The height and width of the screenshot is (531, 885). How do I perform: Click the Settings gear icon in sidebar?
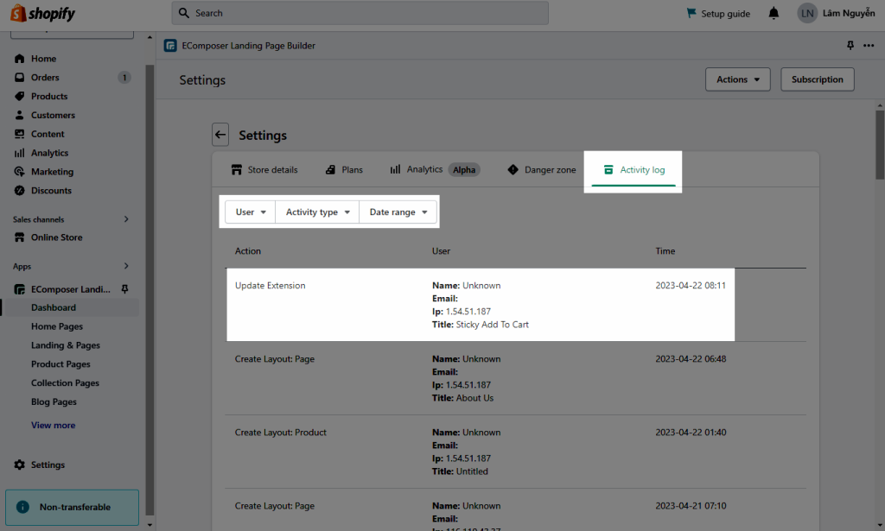pos(19,465)
